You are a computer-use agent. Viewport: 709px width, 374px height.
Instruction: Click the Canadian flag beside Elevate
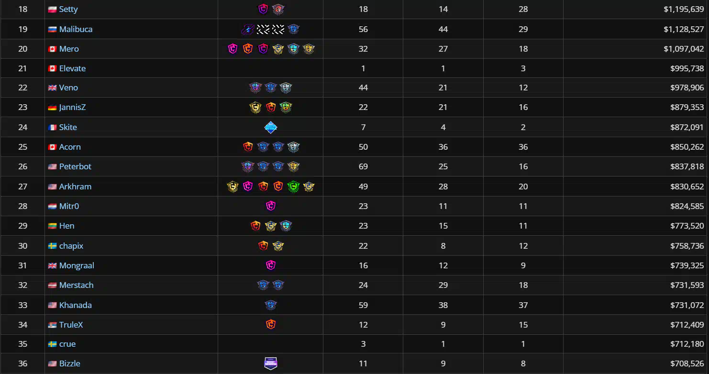53,69
